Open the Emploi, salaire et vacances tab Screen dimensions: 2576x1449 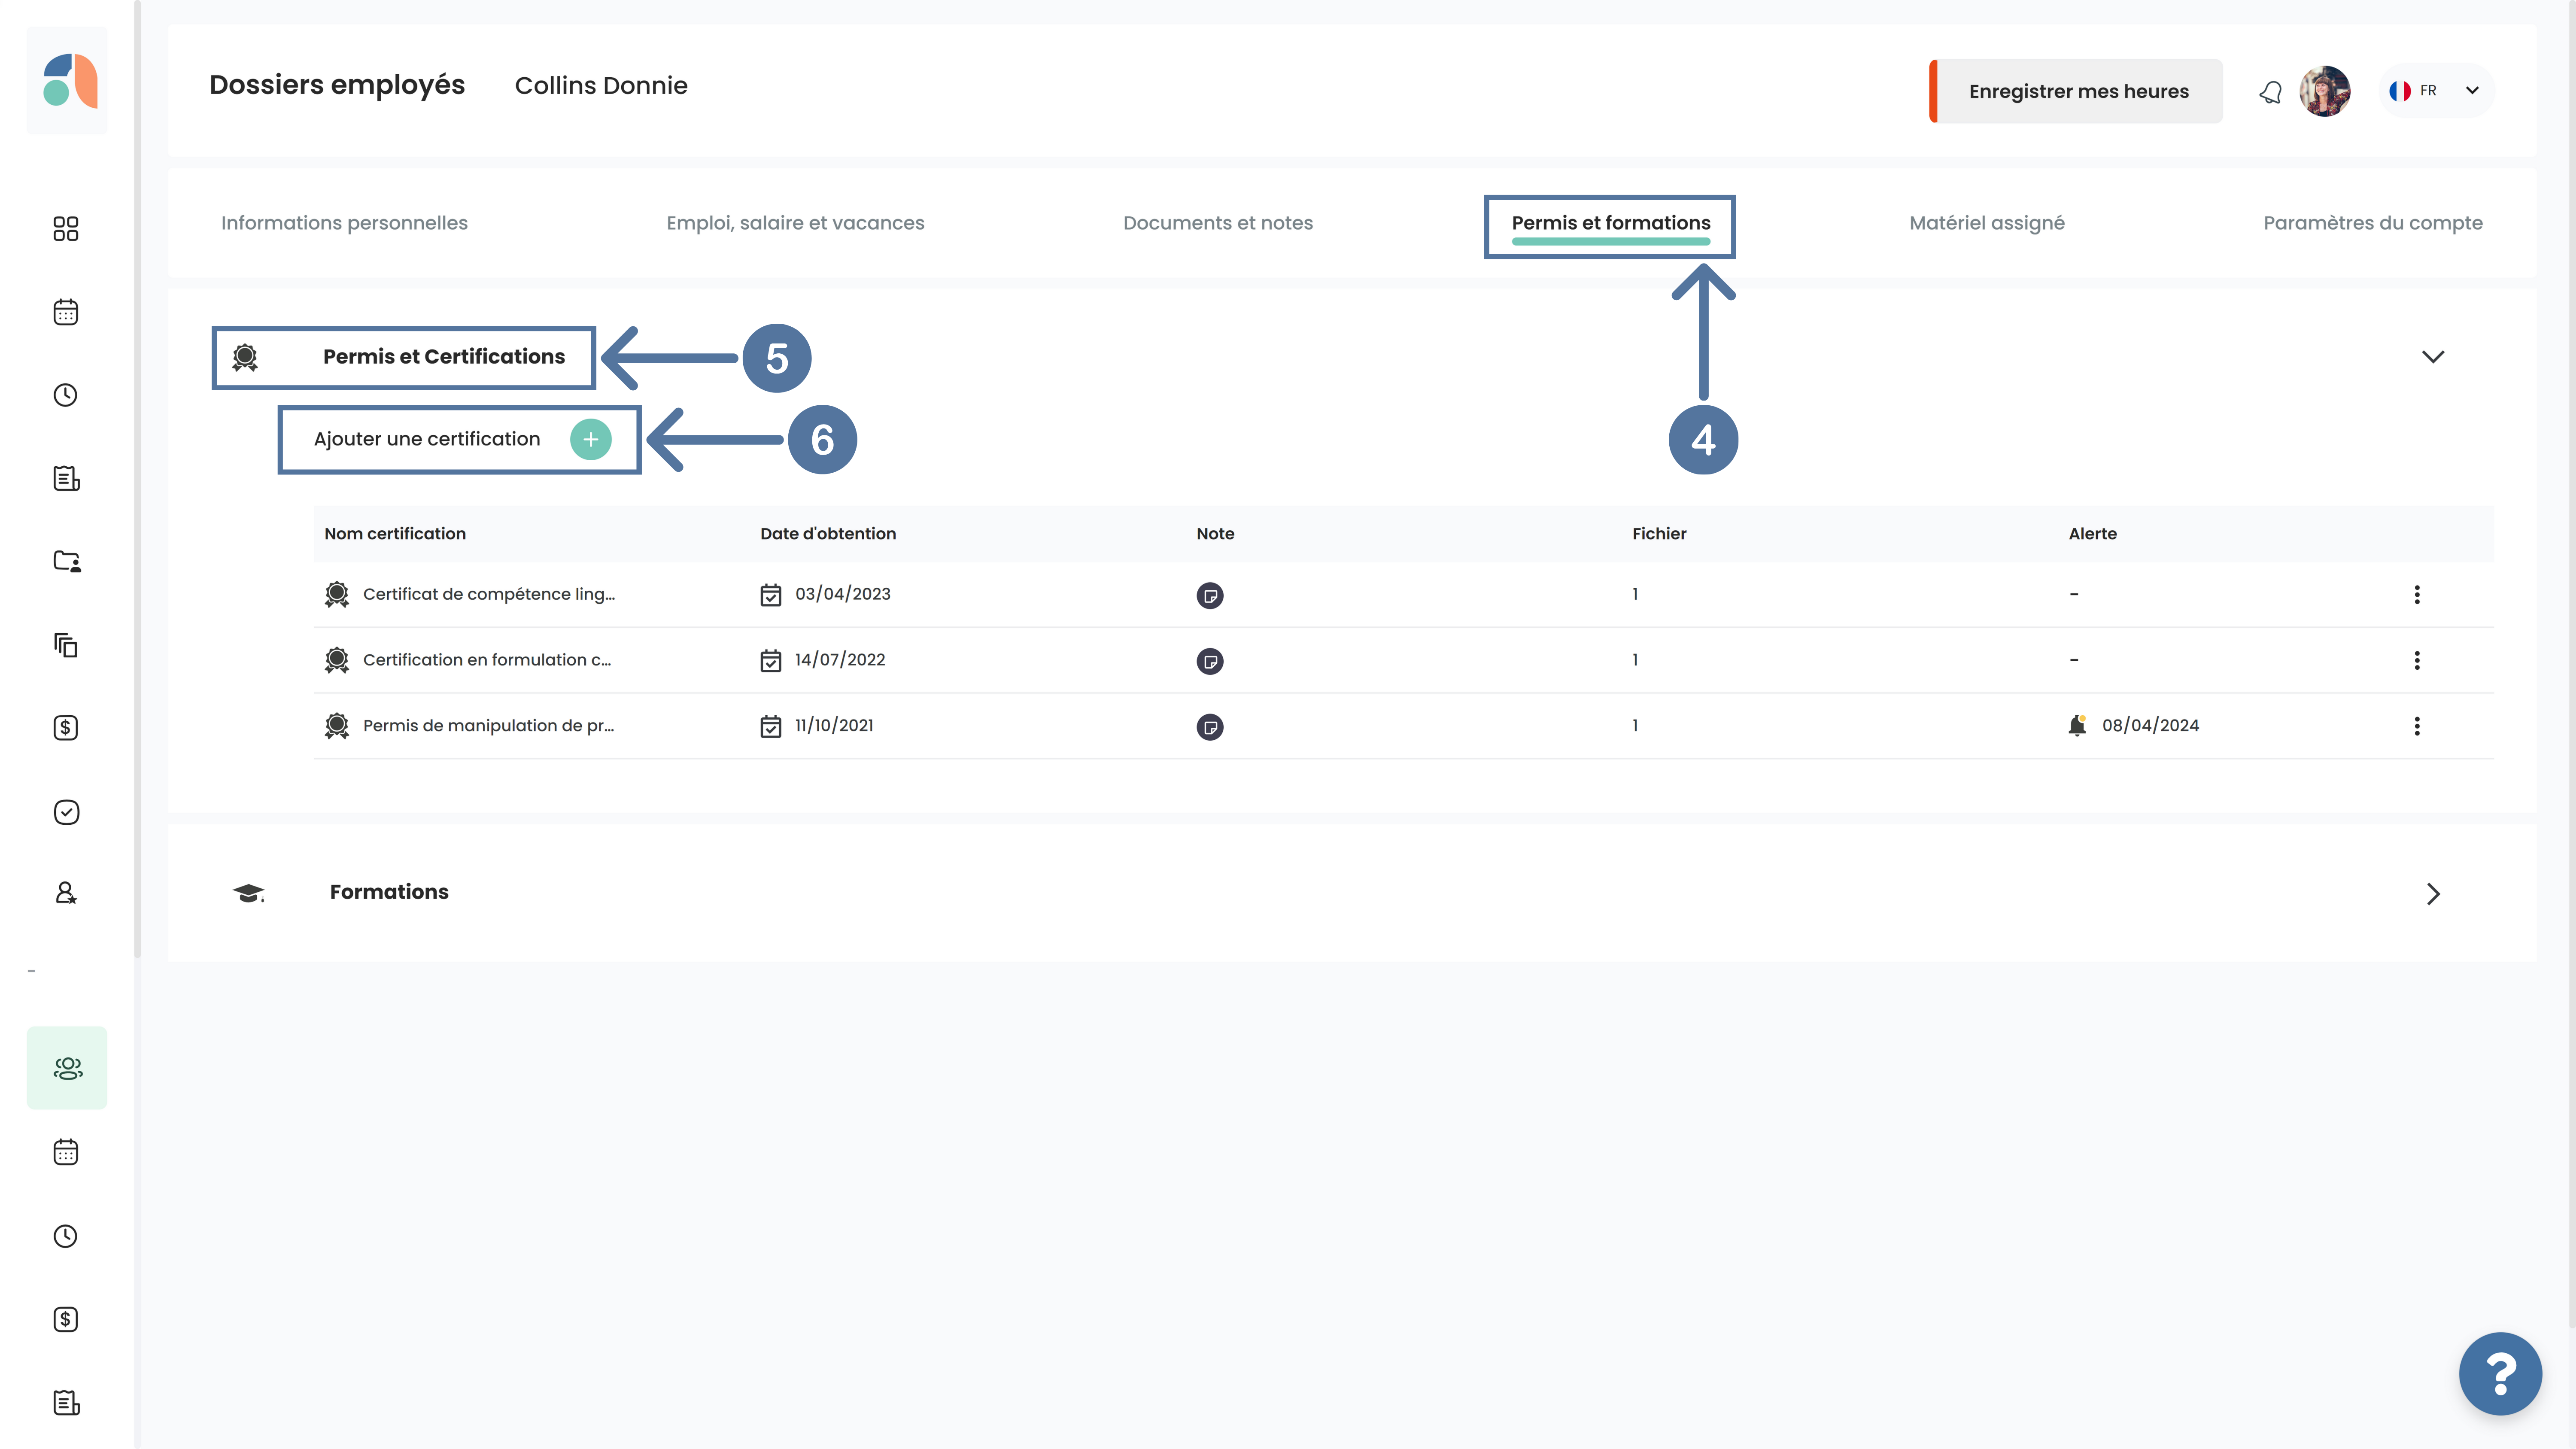click(x=795, y=223)
